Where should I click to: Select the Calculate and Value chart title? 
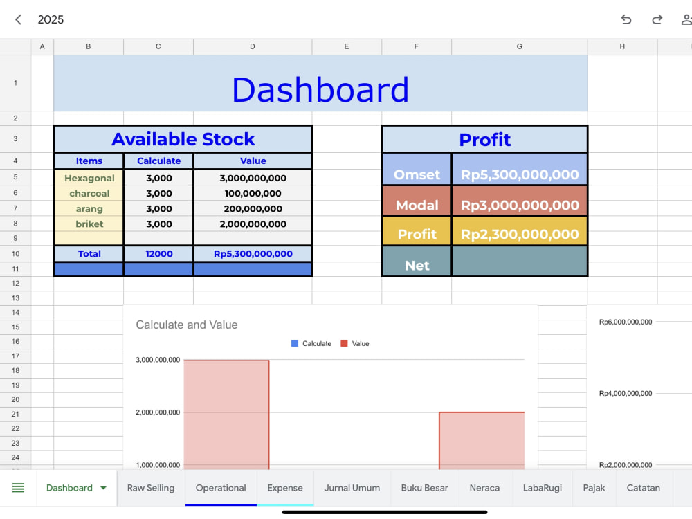[187, 325]
